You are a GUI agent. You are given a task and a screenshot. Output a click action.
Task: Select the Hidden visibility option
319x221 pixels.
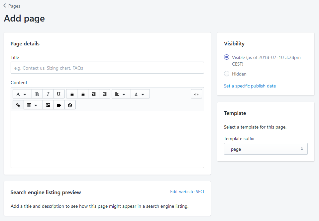pyautogui.click(x=226, y=74)
